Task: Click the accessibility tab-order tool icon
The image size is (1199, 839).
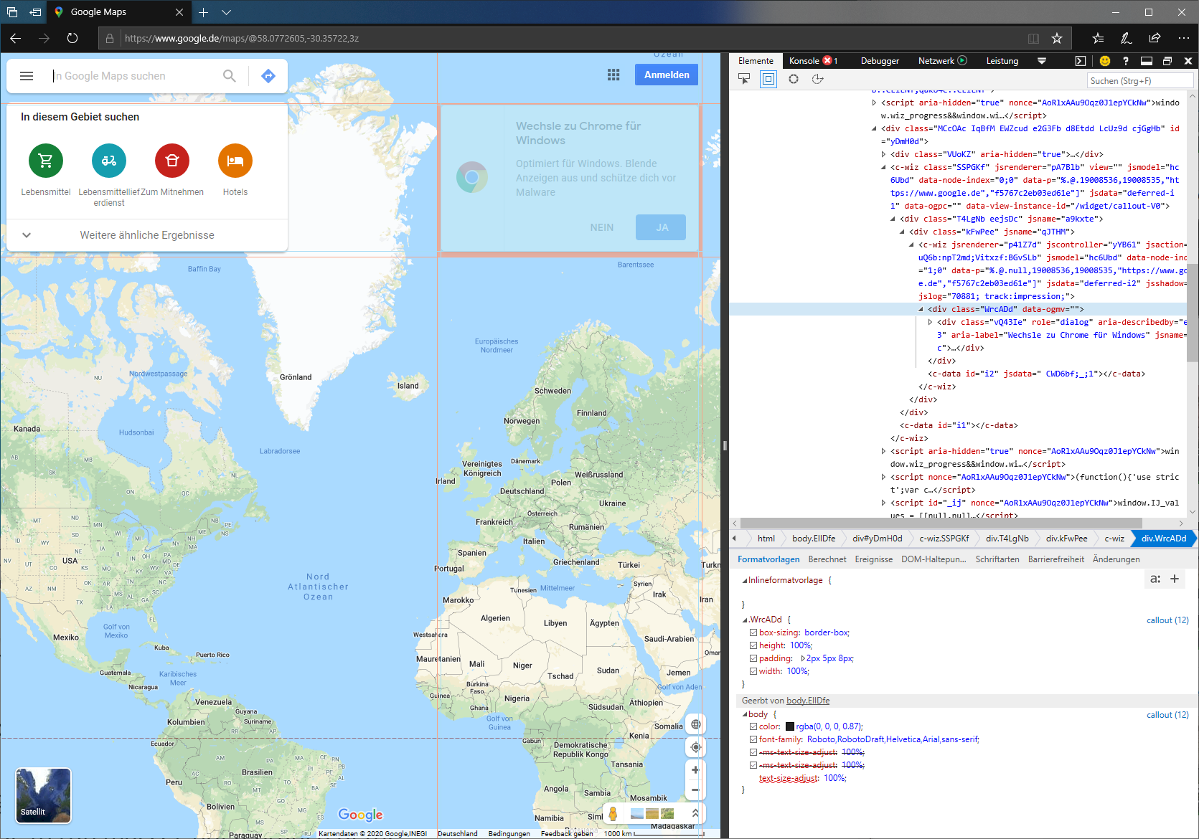Action: click(x=818, y=79)
